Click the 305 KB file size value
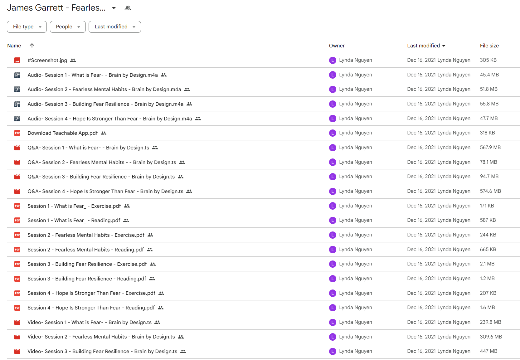The image size is (520, 360). click(488, 60)
